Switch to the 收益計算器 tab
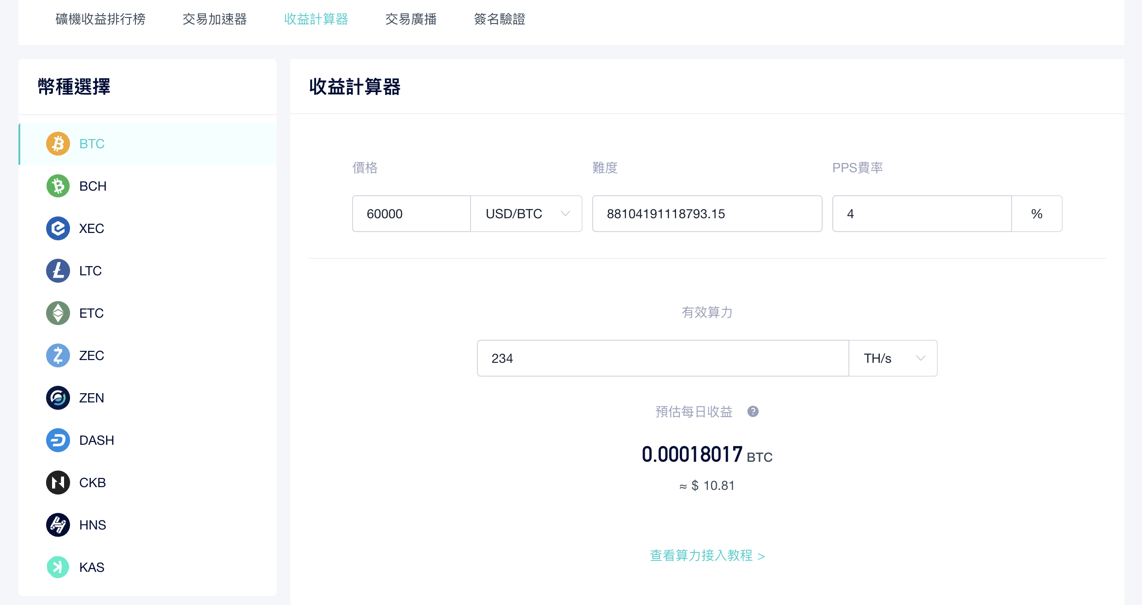Viewport: 1142px width, 605px height. (x=316, y=19)
